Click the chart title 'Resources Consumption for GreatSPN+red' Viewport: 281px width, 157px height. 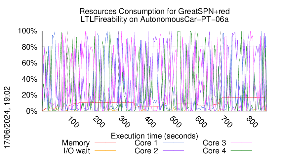pos(154,11)
